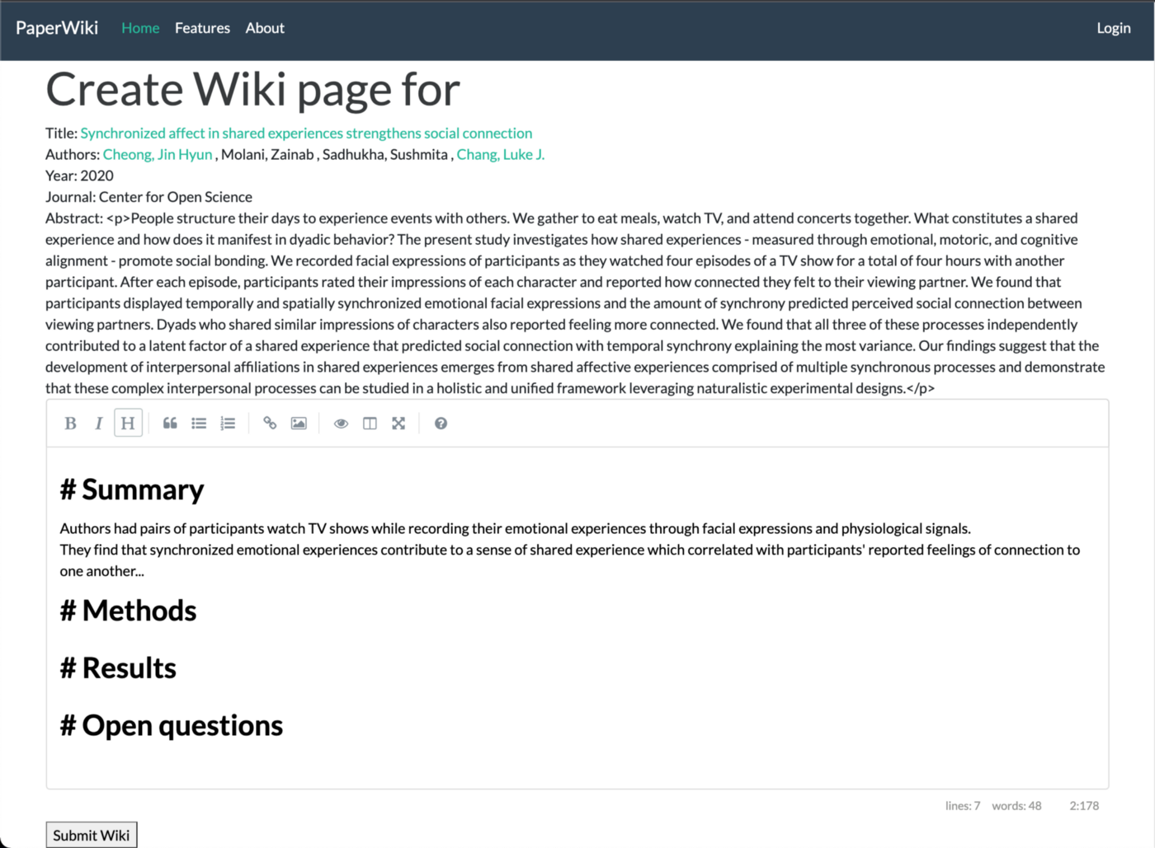Toggle the preview eye icon

tap(341, 424)
